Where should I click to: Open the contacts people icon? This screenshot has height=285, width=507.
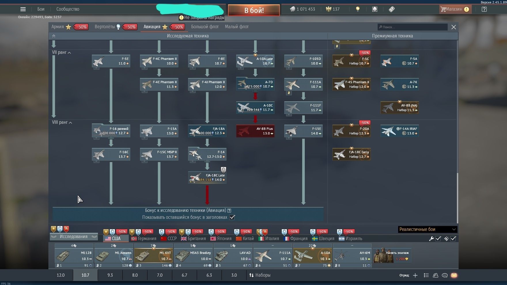[436, 275]
